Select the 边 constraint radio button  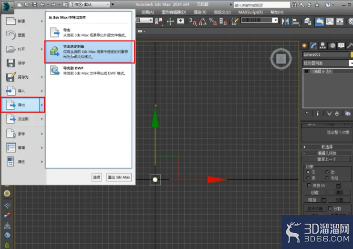(x=327, y=172)
